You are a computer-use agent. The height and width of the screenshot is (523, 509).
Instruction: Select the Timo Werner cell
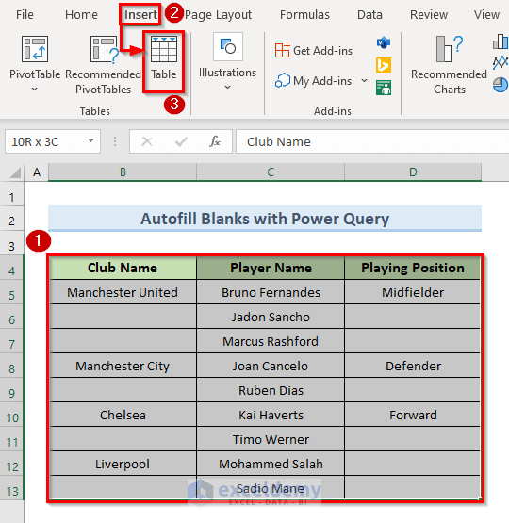point(271,439)
